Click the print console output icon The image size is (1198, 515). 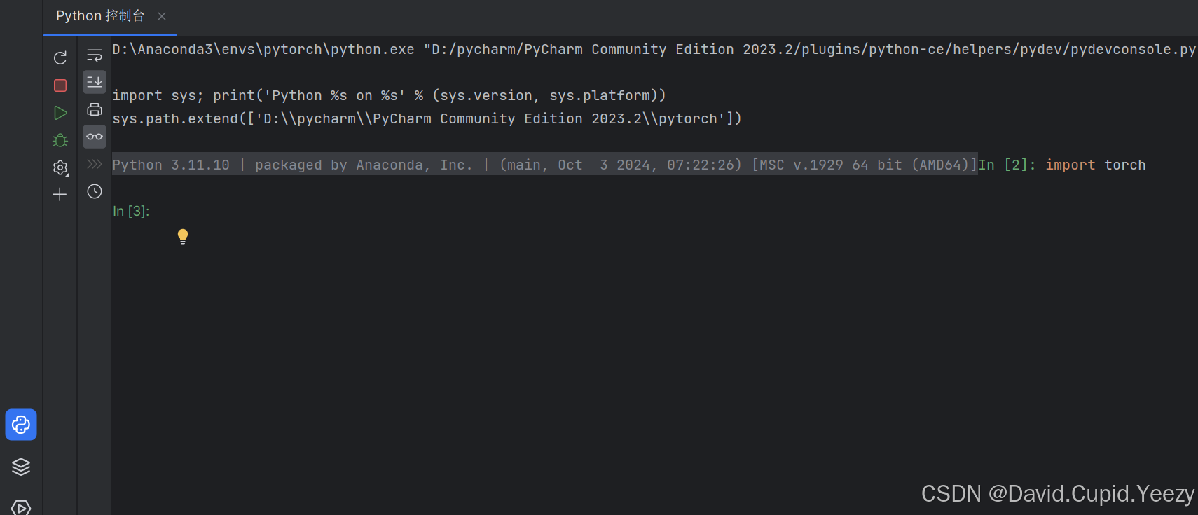point(94,109)
